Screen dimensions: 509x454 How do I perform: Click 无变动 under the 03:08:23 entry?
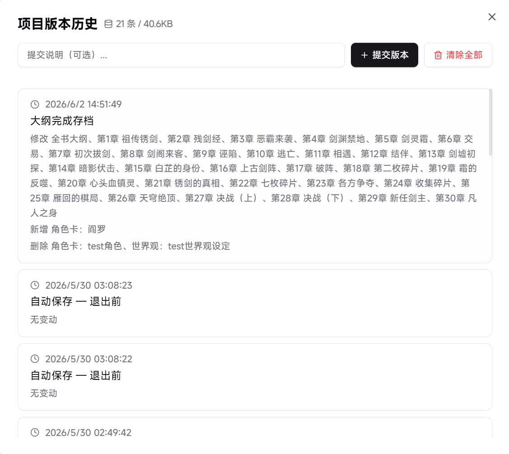(44, 319)
